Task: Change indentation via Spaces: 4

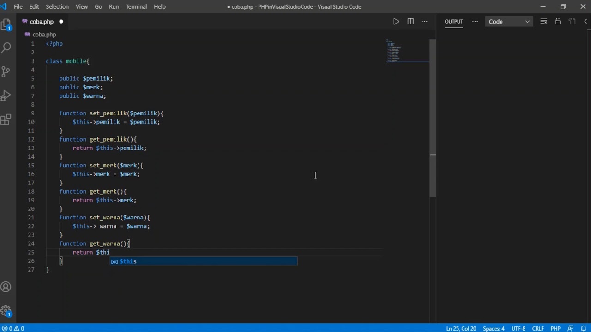Action: (494, 328)
